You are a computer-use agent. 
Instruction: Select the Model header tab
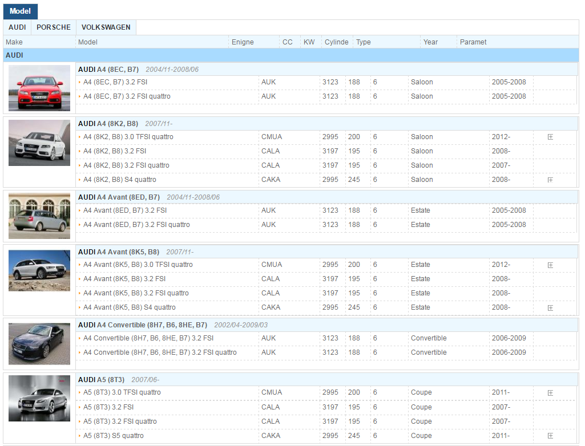point(20,11)
